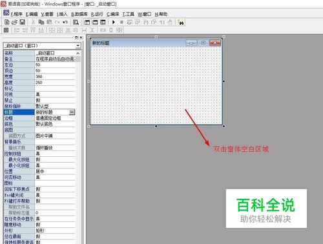Copy selection with the Copy icon

click(41, 22)
